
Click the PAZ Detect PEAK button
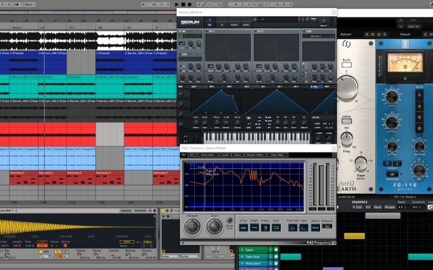point(315,228)
